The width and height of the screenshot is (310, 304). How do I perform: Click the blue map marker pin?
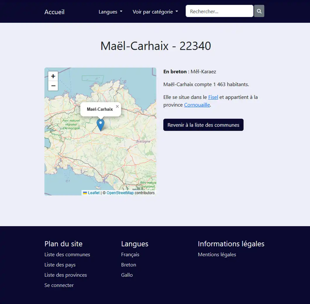click(x=101, y=125)
